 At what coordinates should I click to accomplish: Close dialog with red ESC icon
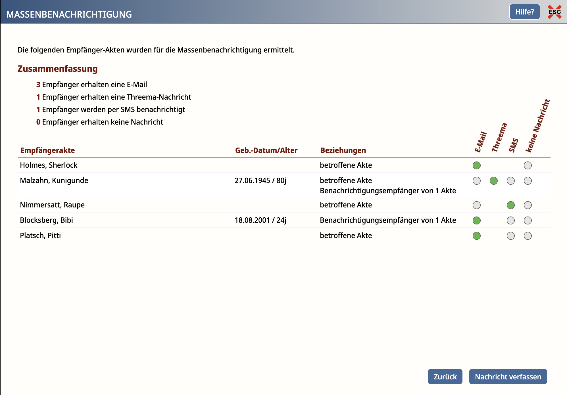point(555,12)
